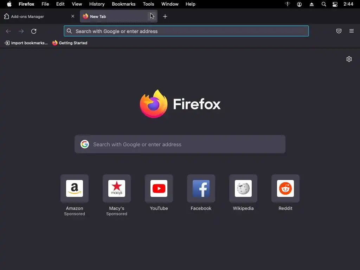Open the File menu
The image size is (360, 270).
pos(45,4)
